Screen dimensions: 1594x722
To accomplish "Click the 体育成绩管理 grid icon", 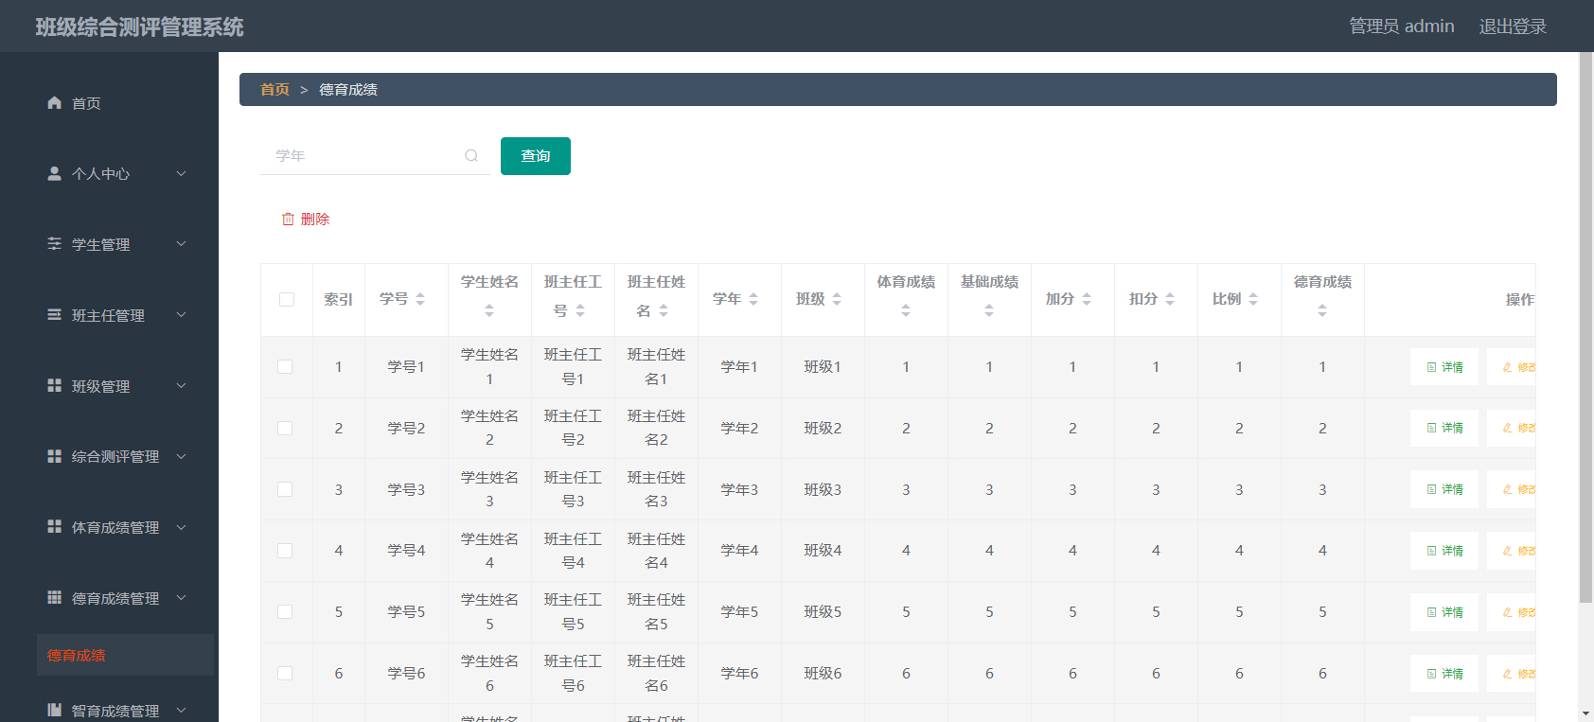I will pyautogui.click(x=54, y=527).
